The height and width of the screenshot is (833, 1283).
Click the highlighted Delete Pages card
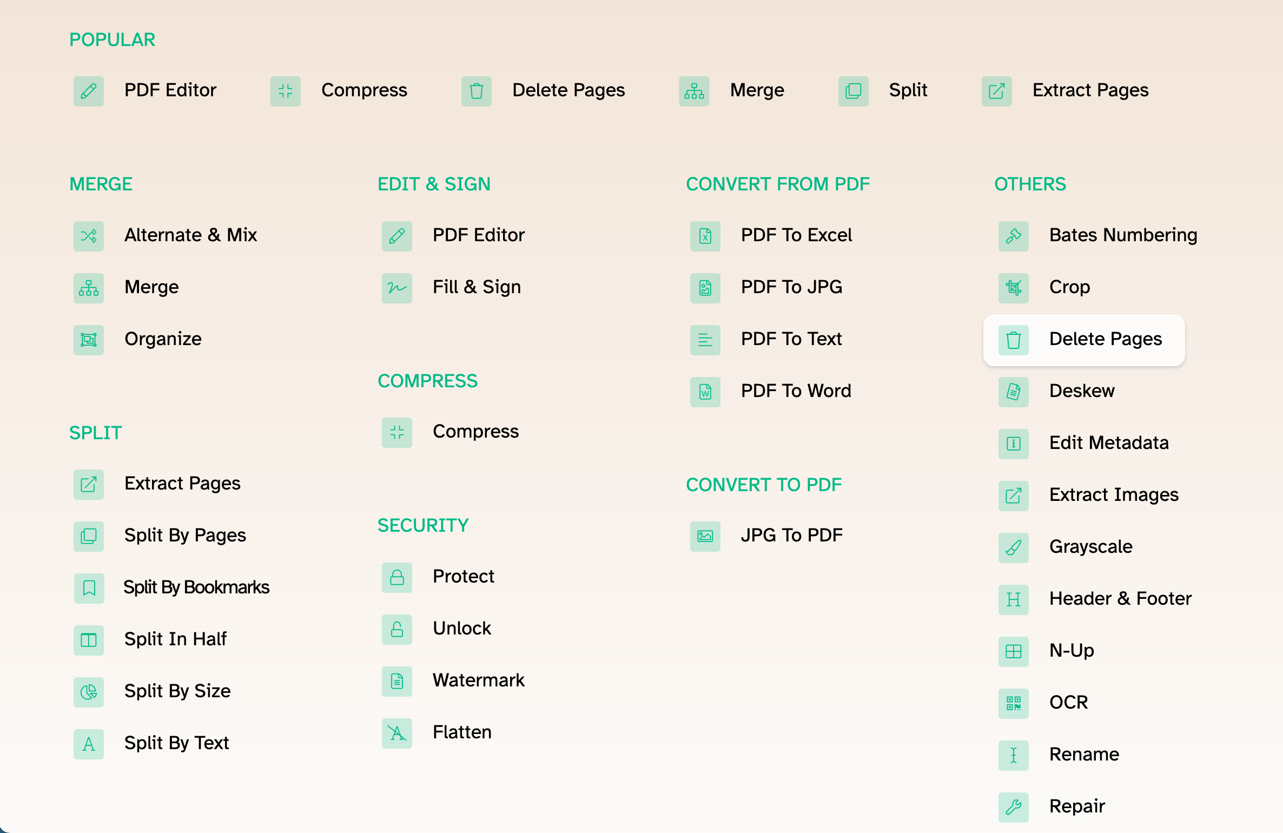[x=1083, y=340]
